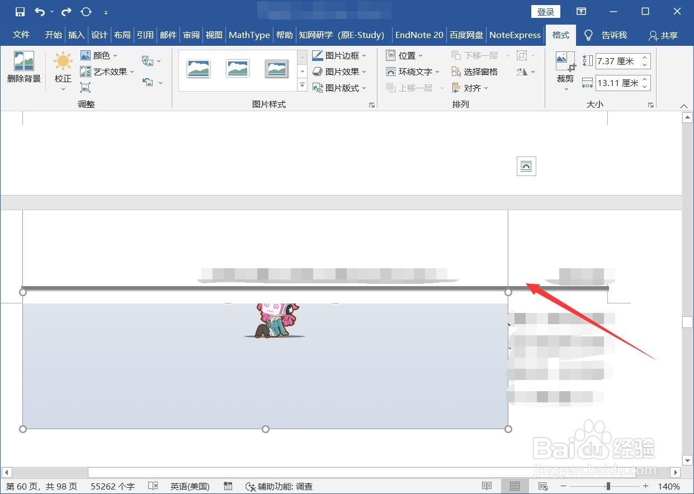Click the zoom slider handle in status bar
Image resolution: width=694 pixels, height=494 pixels.
point(608,486)
